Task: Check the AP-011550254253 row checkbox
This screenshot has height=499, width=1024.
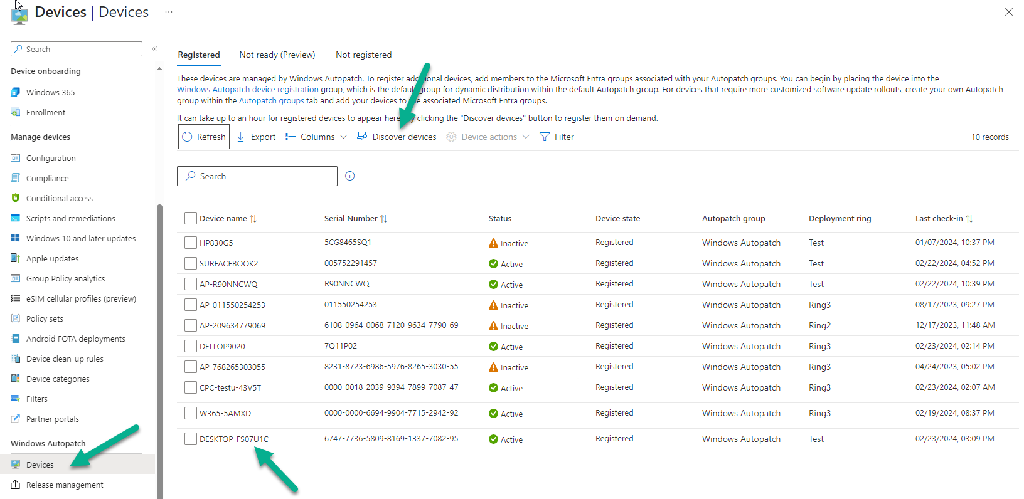Action: [x=191, y=305]
